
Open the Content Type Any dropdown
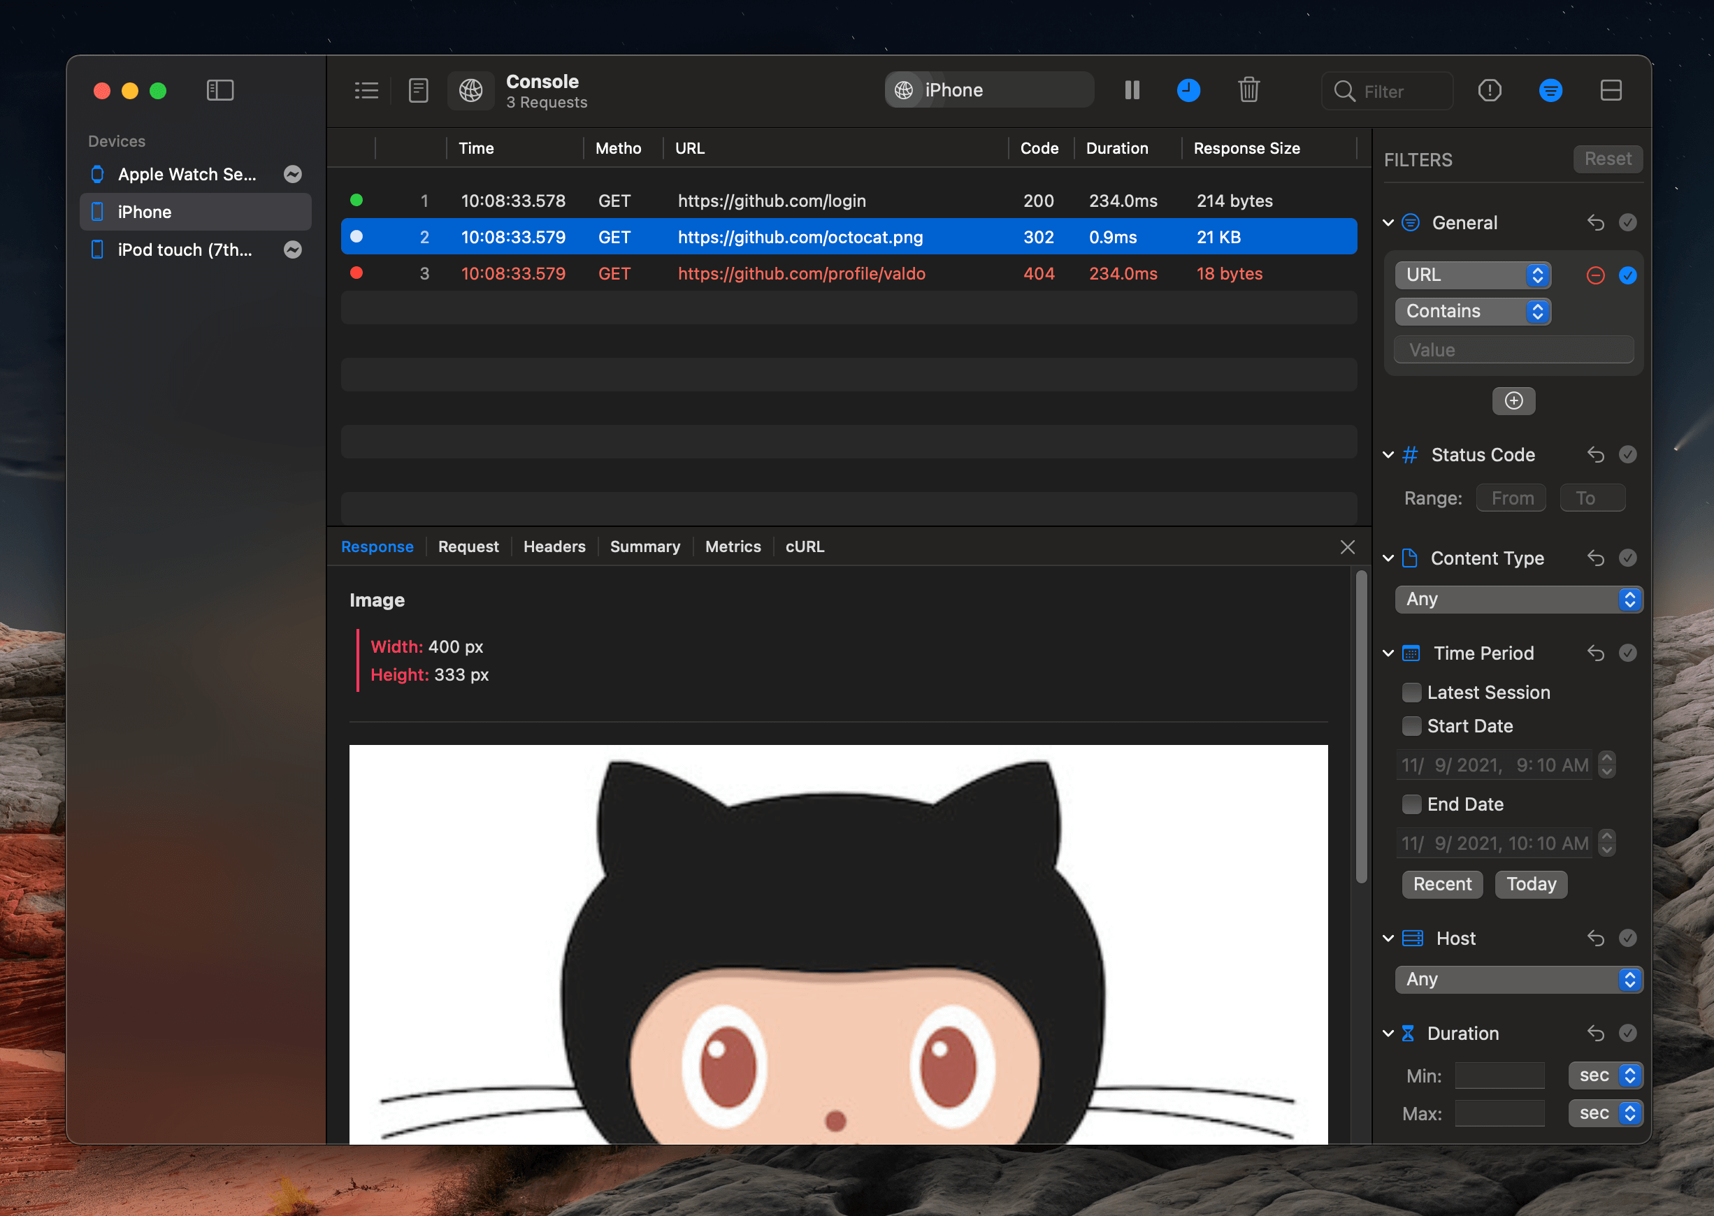click(1519, 600)
